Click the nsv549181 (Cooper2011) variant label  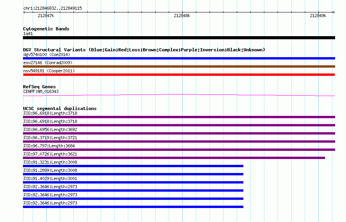coord(49,71)
